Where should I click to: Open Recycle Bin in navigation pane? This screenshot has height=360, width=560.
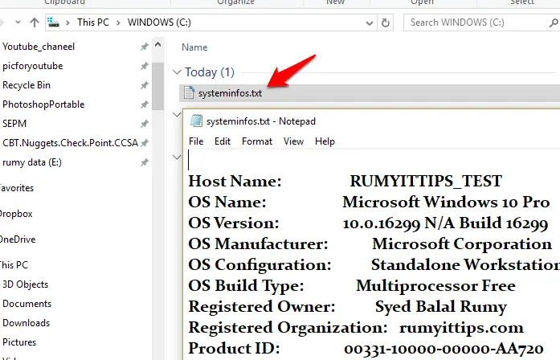click(27, 85)
